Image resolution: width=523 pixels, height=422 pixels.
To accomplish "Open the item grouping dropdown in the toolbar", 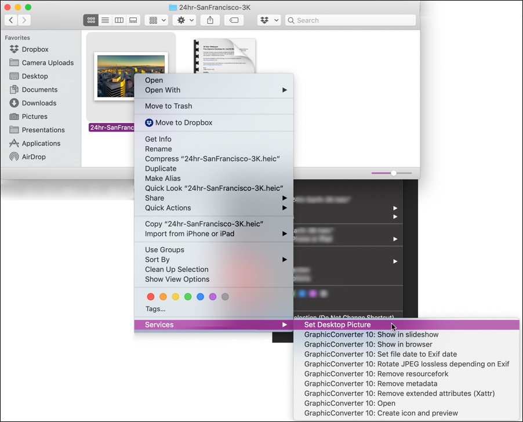I will click(x=156, y=20).
